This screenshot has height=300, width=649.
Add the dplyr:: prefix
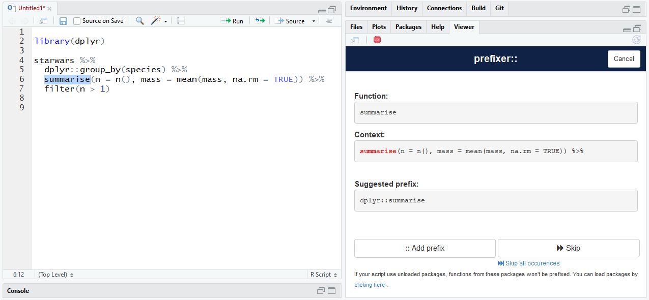click(x=425, y=248)
